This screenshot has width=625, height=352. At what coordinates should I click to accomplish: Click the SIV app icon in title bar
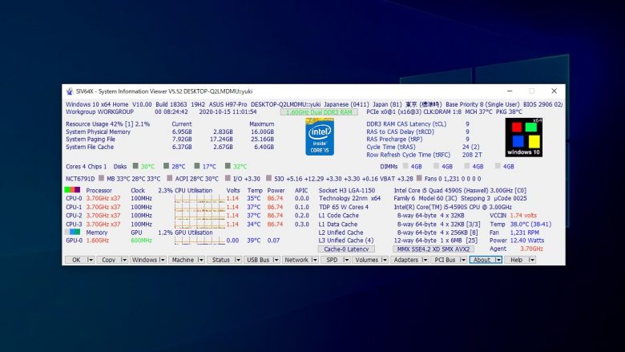[x=70, y=91]
